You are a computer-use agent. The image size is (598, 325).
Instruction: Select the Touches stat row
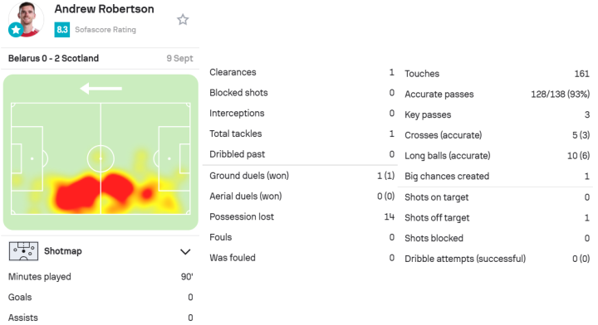click(497, 74)
